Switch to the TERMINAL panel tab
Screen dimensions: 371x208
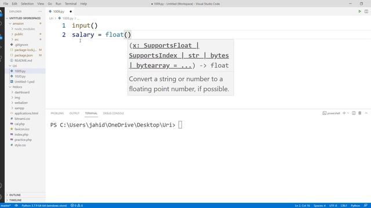click(x=91, y=113)
